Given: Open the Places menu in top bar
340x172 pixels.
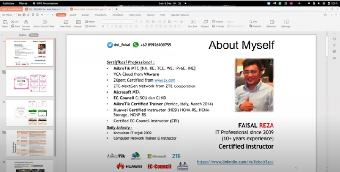Looking at the screenshot, I should pos(23,3).
